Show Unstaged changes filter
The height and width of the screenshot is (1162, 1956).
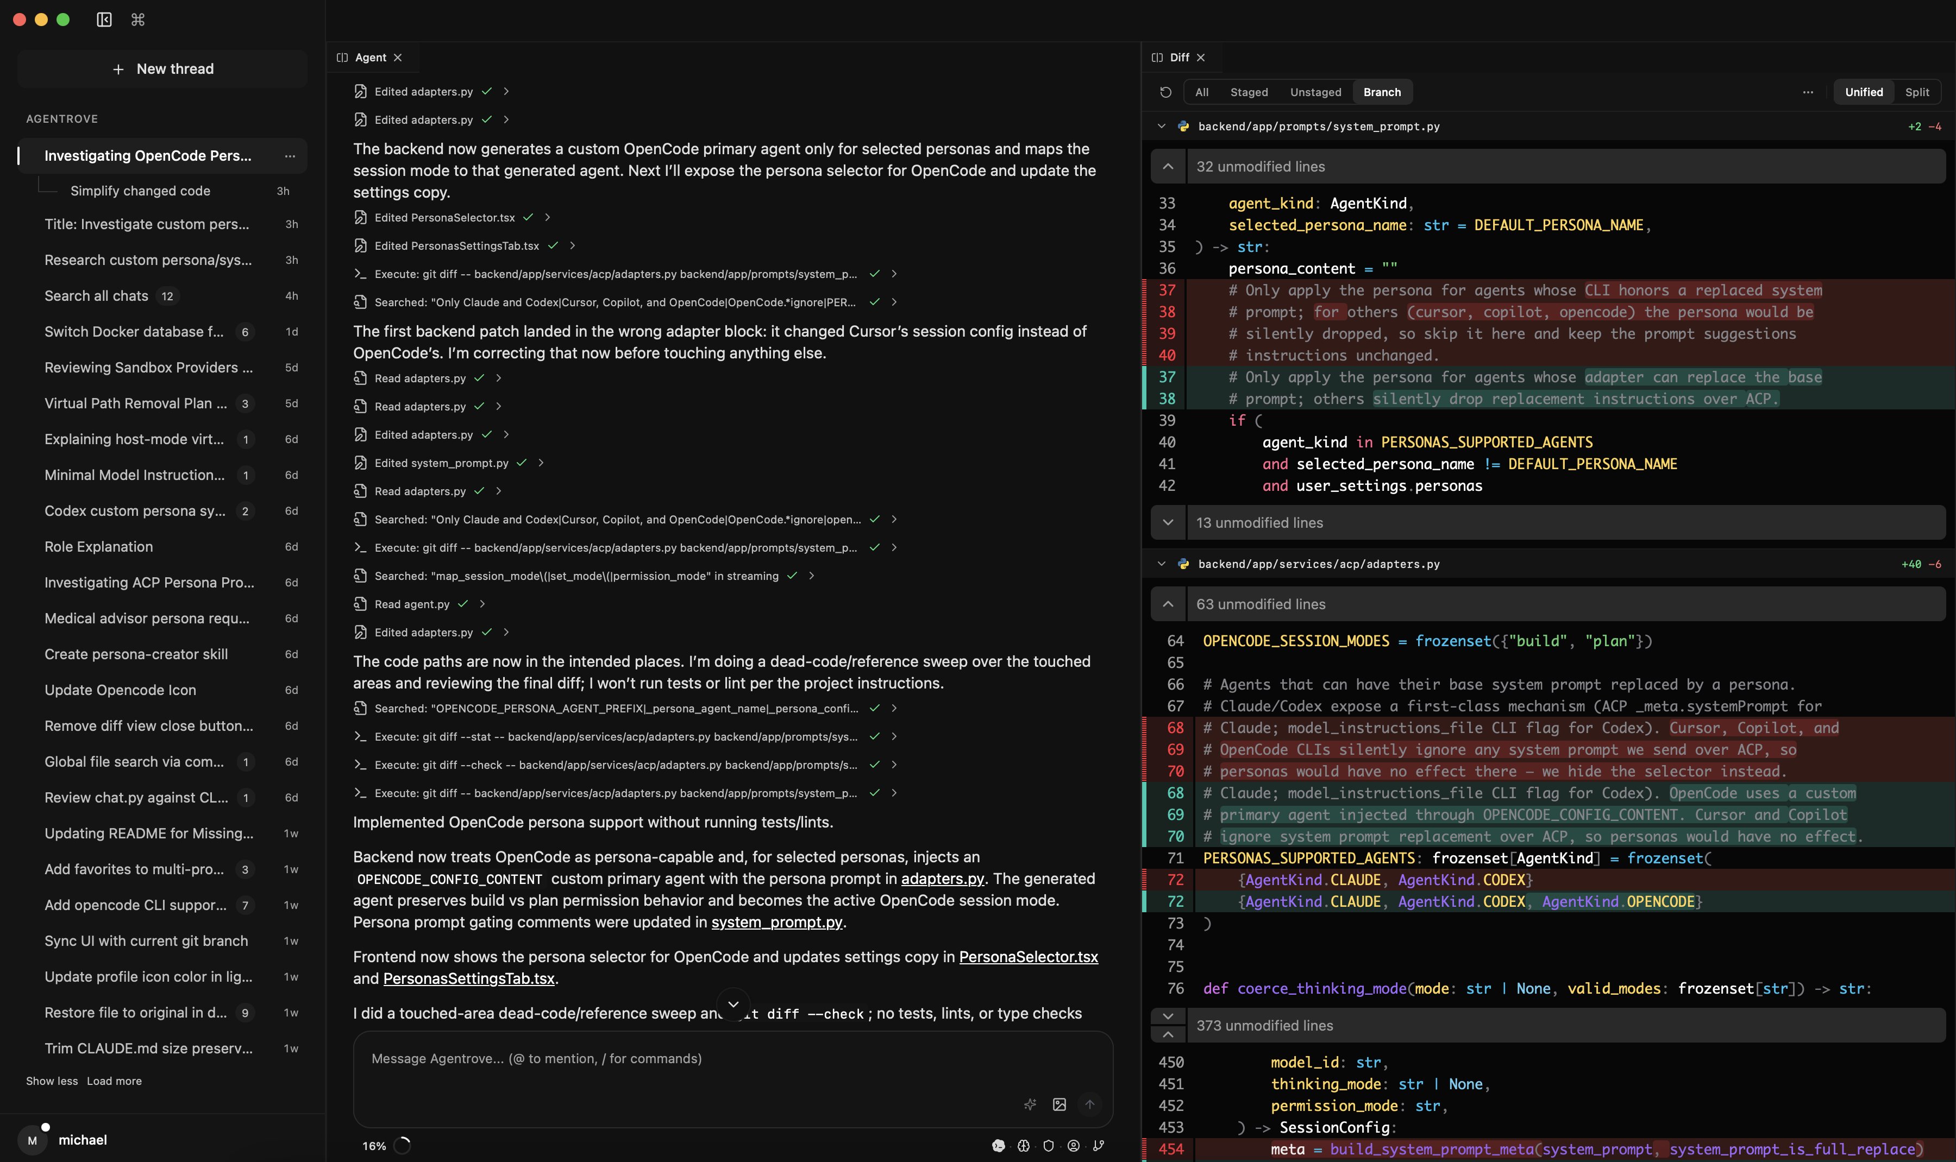pyautogui.click(x=1315, y=92)
